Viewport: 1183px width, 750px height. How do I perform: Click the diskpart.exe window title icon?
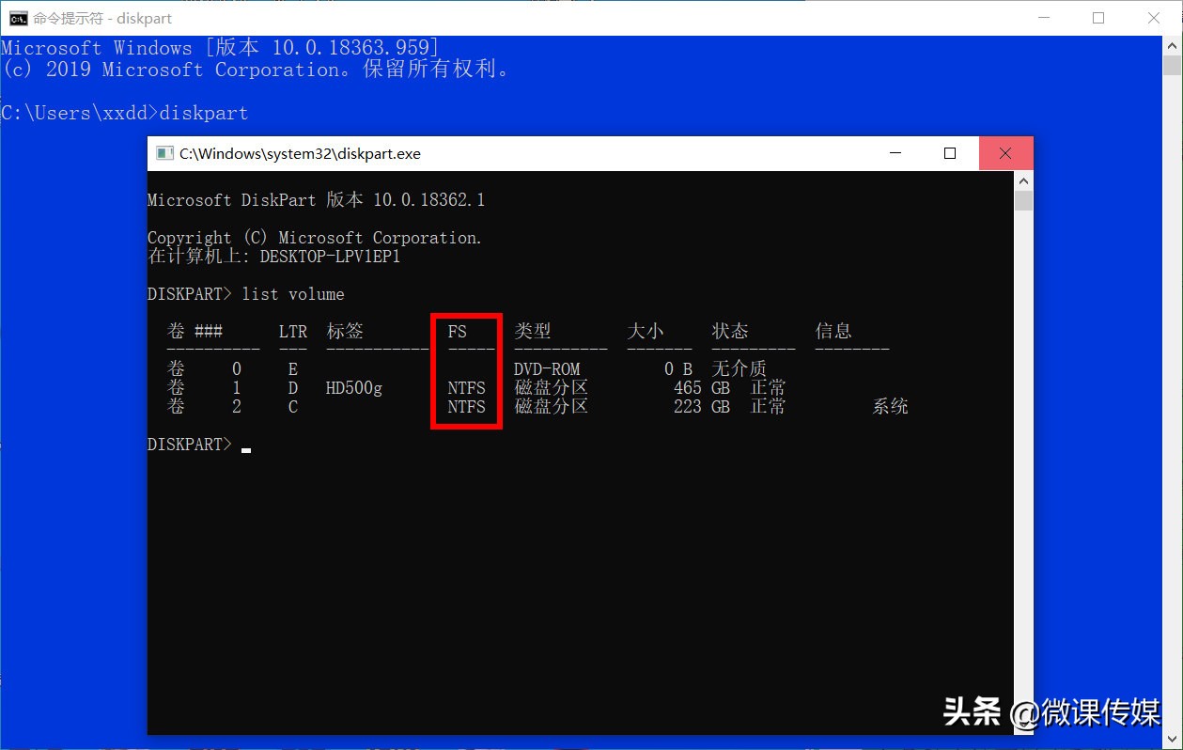tap(164, 153)
